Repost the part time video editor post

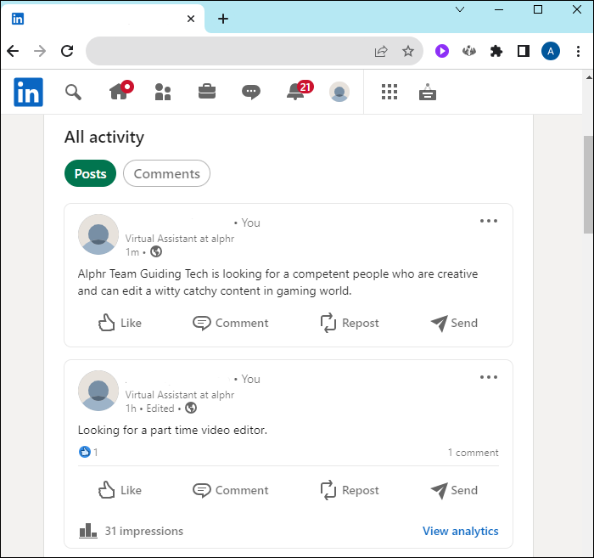(349, 490)
